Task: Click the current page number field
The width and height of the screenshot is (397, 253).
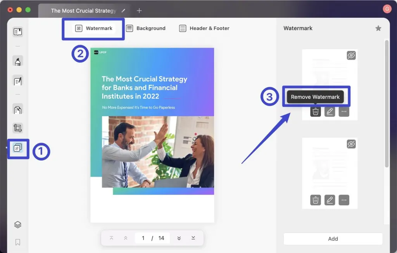Action: (x=143, y=238)
